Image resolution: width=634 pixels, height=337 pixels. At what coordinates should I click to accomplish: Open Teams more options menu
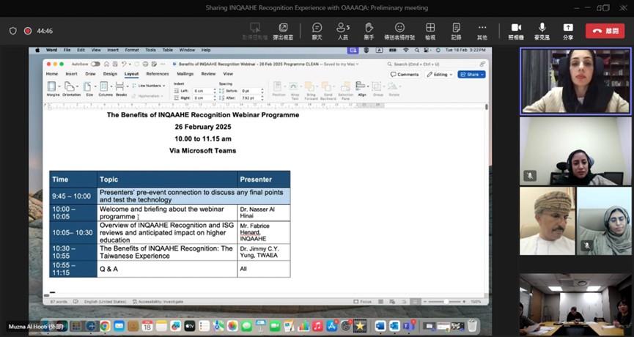click(x=482, y=31)
